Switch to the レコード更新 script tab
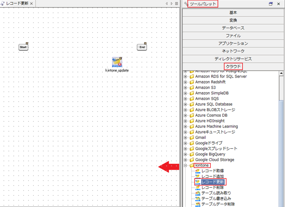The image size is (285, 207). (17, 4)
